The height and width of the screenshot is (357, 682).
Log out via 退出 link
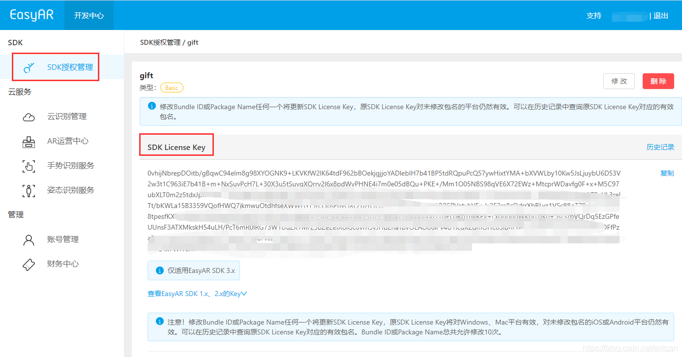click(x=661, y=16)
